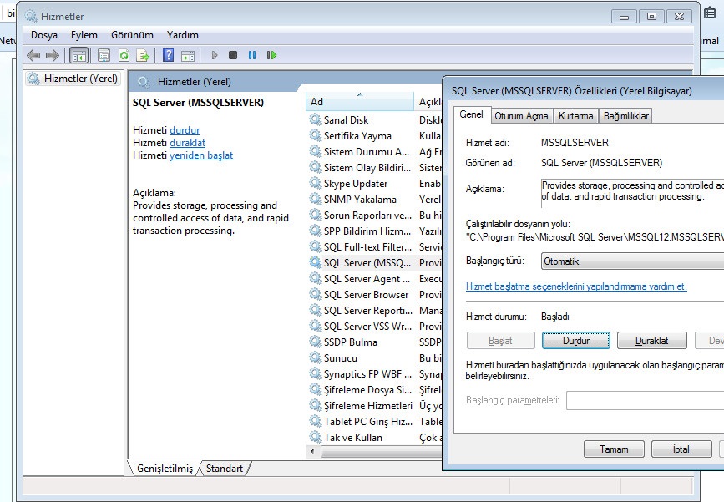Image resolution: width=724 pixels, height=502 pixels.
Task: Switch to the Bağımlılıklar tab
Action: 626,116
